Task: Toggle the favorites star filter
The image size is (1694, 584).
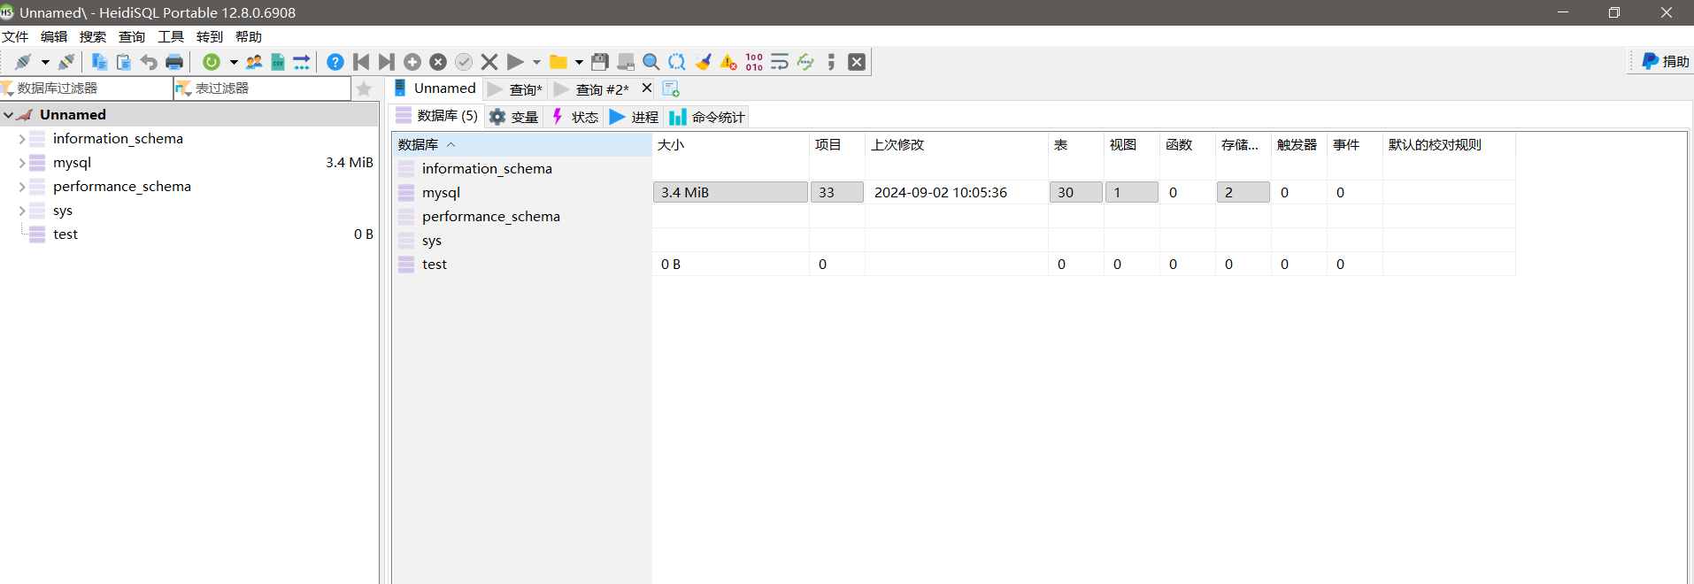Action: tap(364, 88)
